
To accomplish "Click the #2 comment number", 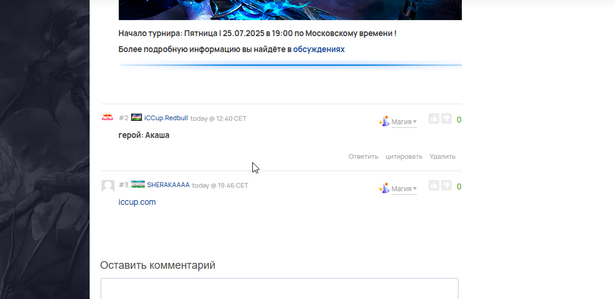I will (123, 118).
